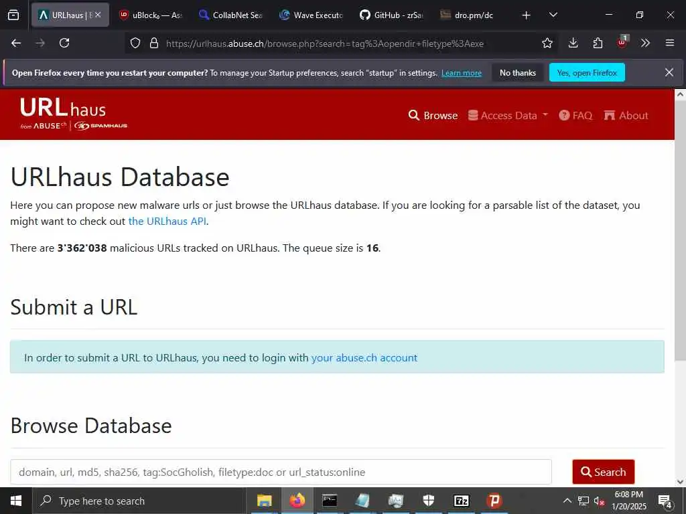Screen dimensions: 686x514
Task: Open the Browse navigation item
Action: (433, 115)
